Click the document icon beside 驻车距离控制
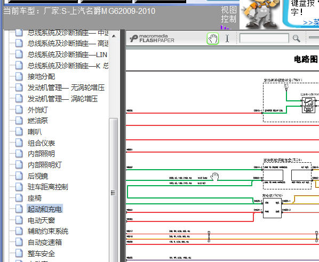The width and height of the screenshot is (319, 262). click(x=19, y=187)
